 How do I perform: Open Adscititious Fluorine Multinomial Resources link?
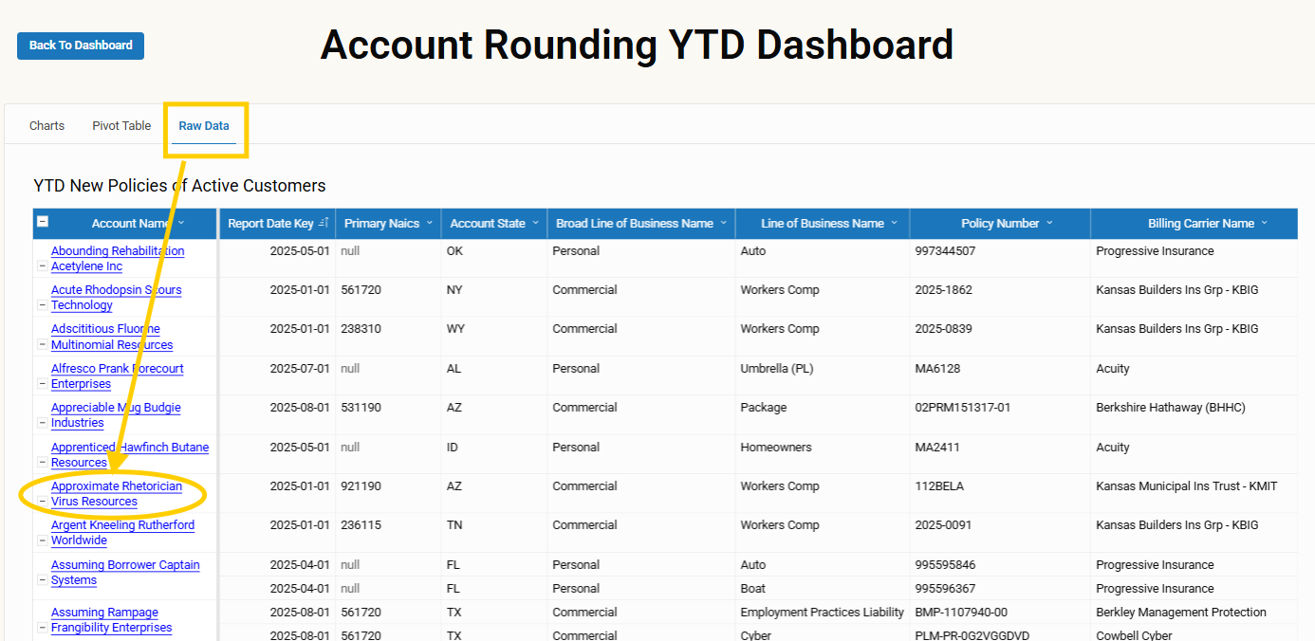click(x=112, y=337)
